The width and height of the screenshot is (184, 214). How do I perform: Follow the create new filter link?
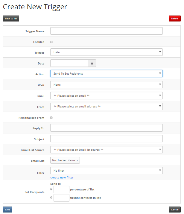click(62, 178)
